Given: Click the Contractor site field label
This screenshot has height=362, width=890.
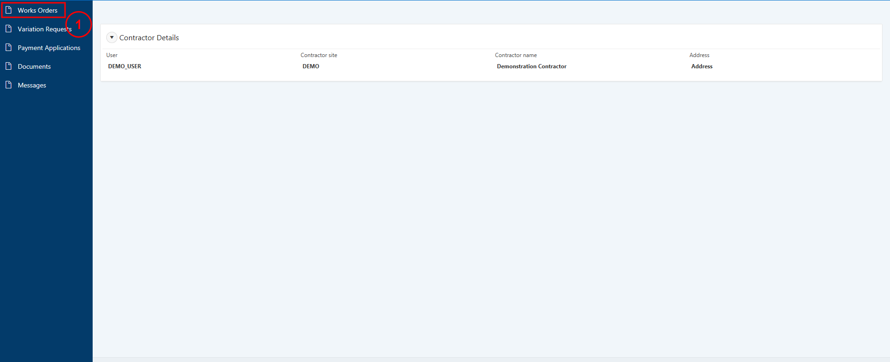Looking at the screenshot, I should [319, 55].
